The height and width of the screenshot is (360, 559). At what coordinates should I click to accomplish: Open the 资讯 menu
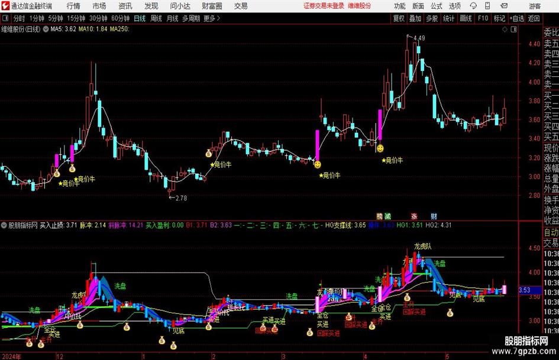click(x=125, y=6)
